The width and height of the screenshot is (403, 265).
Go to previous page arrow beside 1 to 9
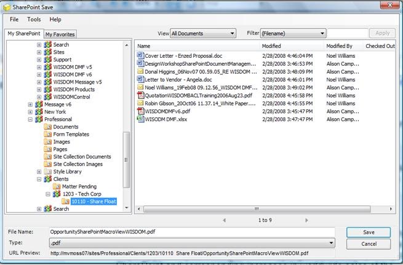coord(224,220)
